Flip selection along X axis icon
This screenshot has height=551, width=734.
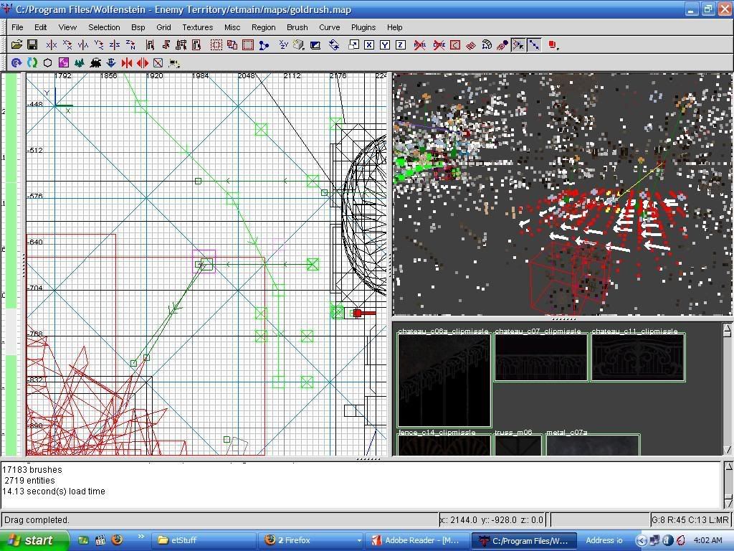(52, 45)
